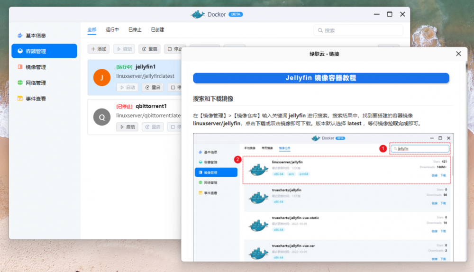The height and width of the screenshot is (272, 474).
Task: Click the toolbar 启动 button
Action: [x=124, y=49]
